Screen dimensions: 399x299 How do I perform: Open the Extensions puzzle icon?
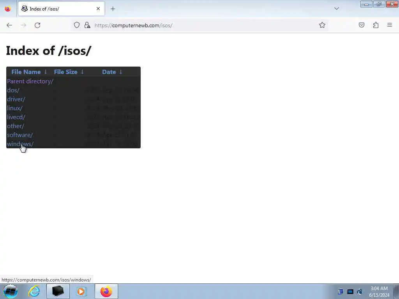(376, 25)
